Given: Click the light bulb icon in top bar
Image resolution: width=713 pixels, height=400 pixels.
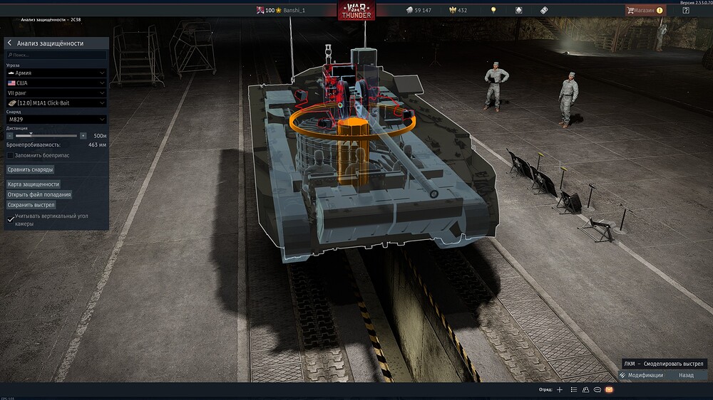Looking at the screenshot, I should pos(493,11).
